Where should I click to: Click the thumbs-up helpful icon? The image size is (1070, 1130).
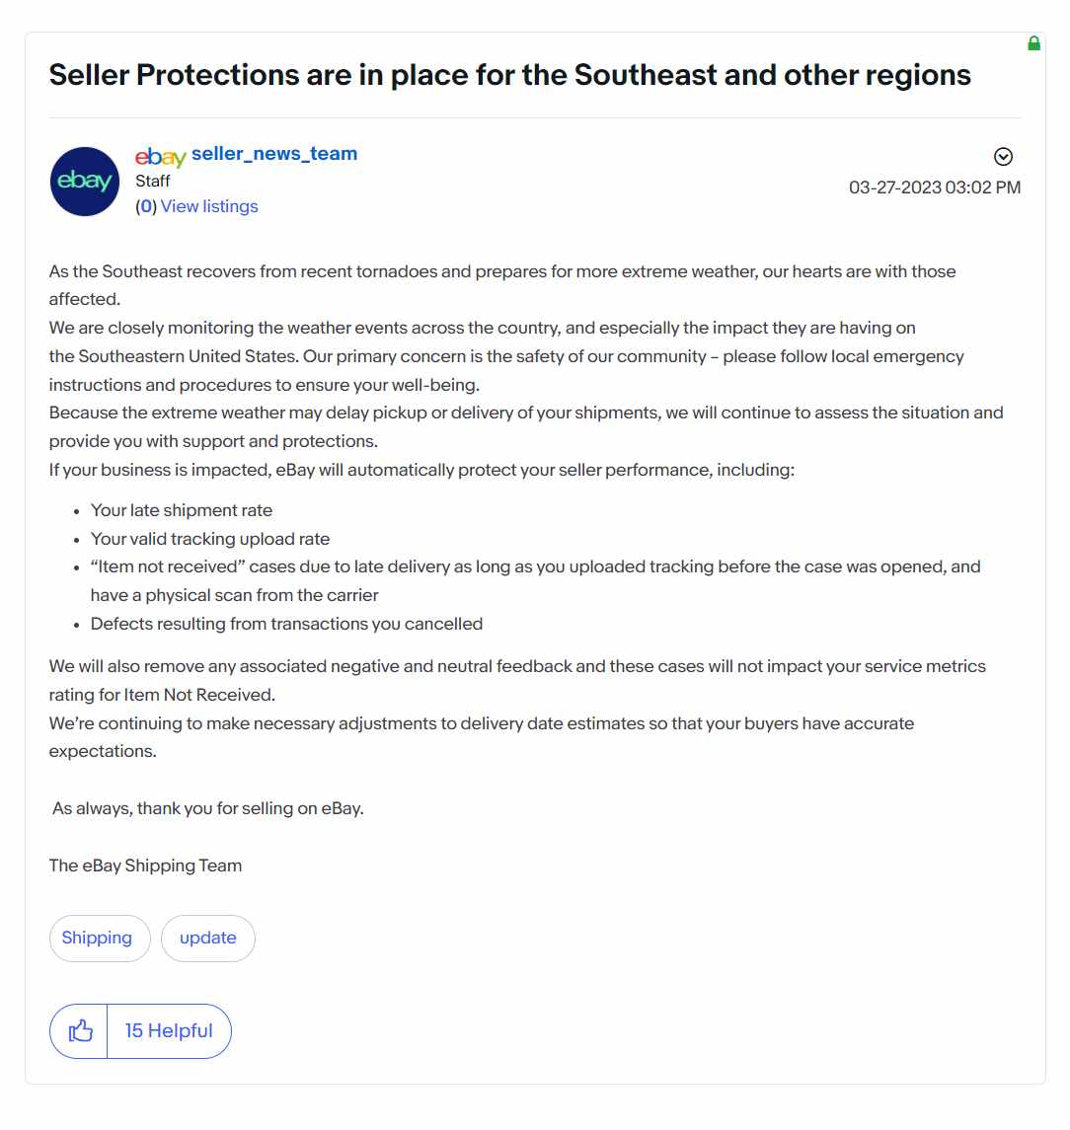[79, 1030]
